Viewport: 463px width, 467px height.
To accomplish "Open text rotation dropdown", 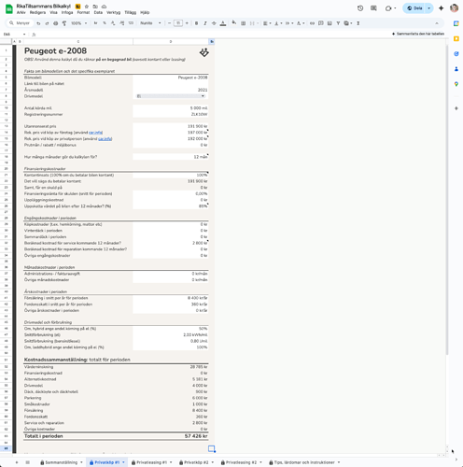I will coord(301,23).
